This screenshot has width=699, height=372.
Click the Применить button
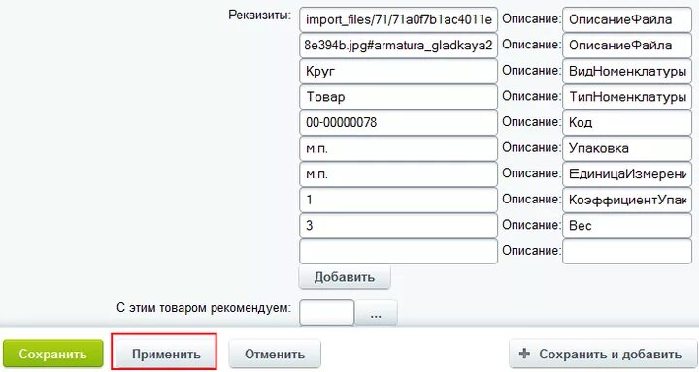pos(166,355)
